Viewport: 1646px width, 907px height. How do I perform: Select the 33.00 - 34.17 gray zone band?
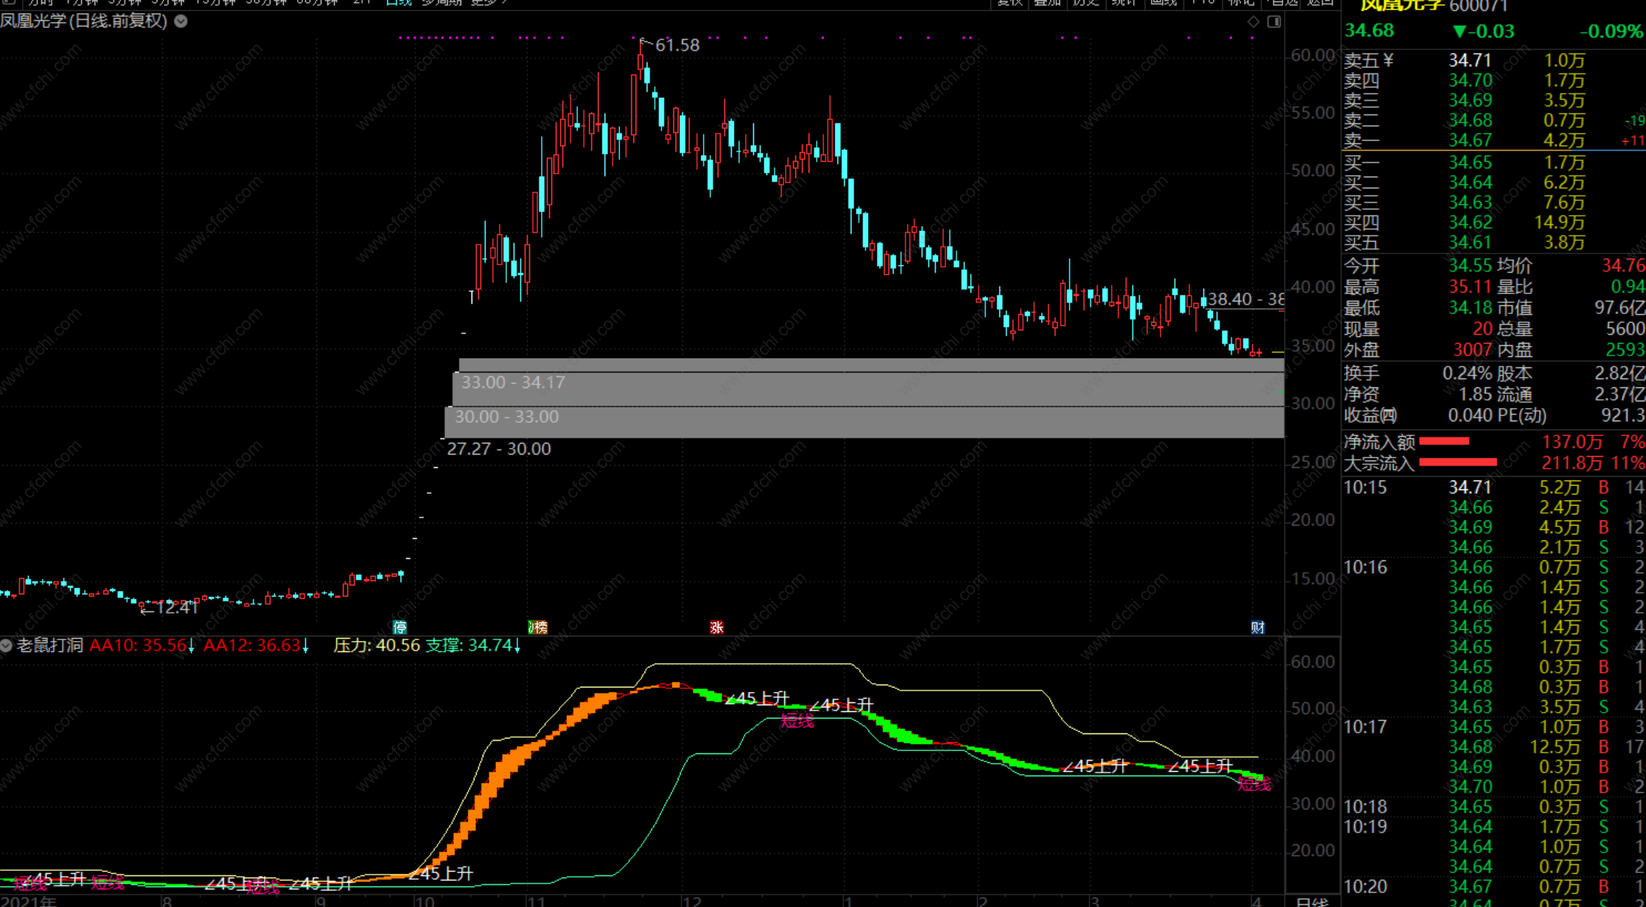tap(513, 383)
